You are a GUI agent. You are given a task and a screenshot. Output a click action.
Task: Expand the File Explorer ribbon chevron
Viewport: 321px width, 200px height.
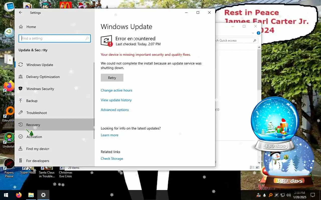point(253,33)
